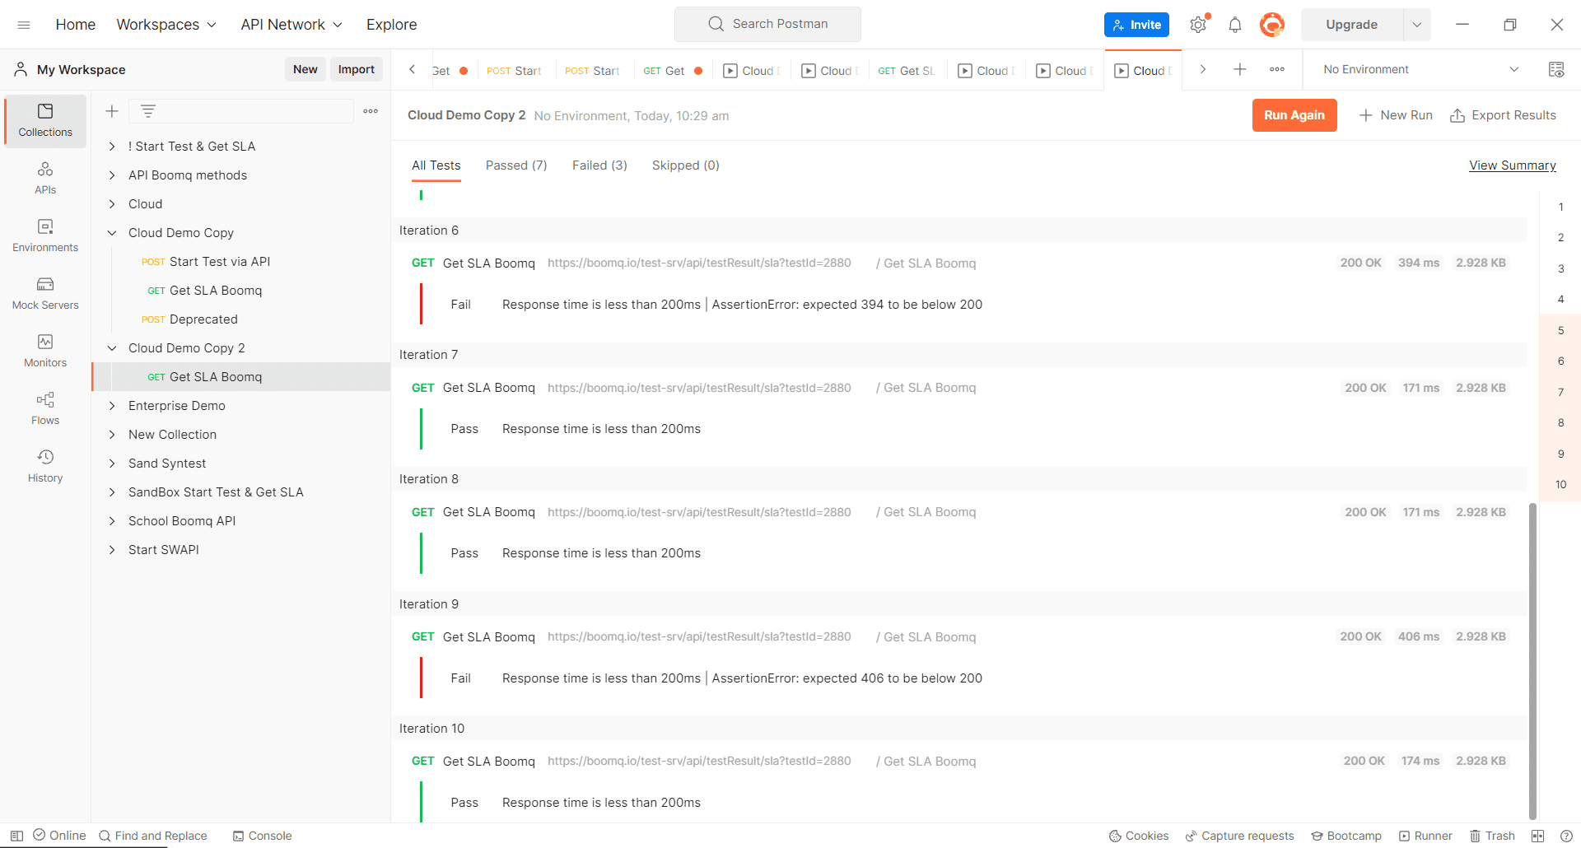Viewport: 1581px width, 848px height.
Task: Click the New button in My Workspace
Action: pyautogui.click(x=305, y=69)
